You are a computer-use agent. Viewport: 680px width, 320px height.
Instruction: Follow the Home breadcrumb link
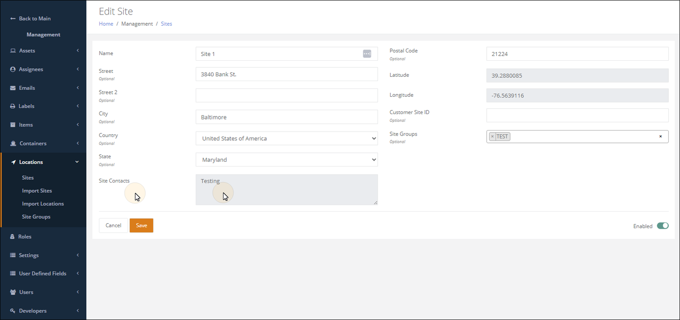click(x=106, y=24)
